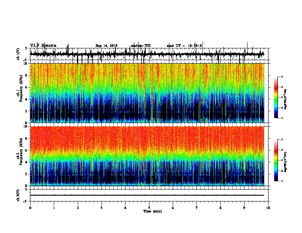Screen dimensions: 302x233
Task: Click the '-7' tick on ch.1 colorbar
Action: tap(281, 118)
